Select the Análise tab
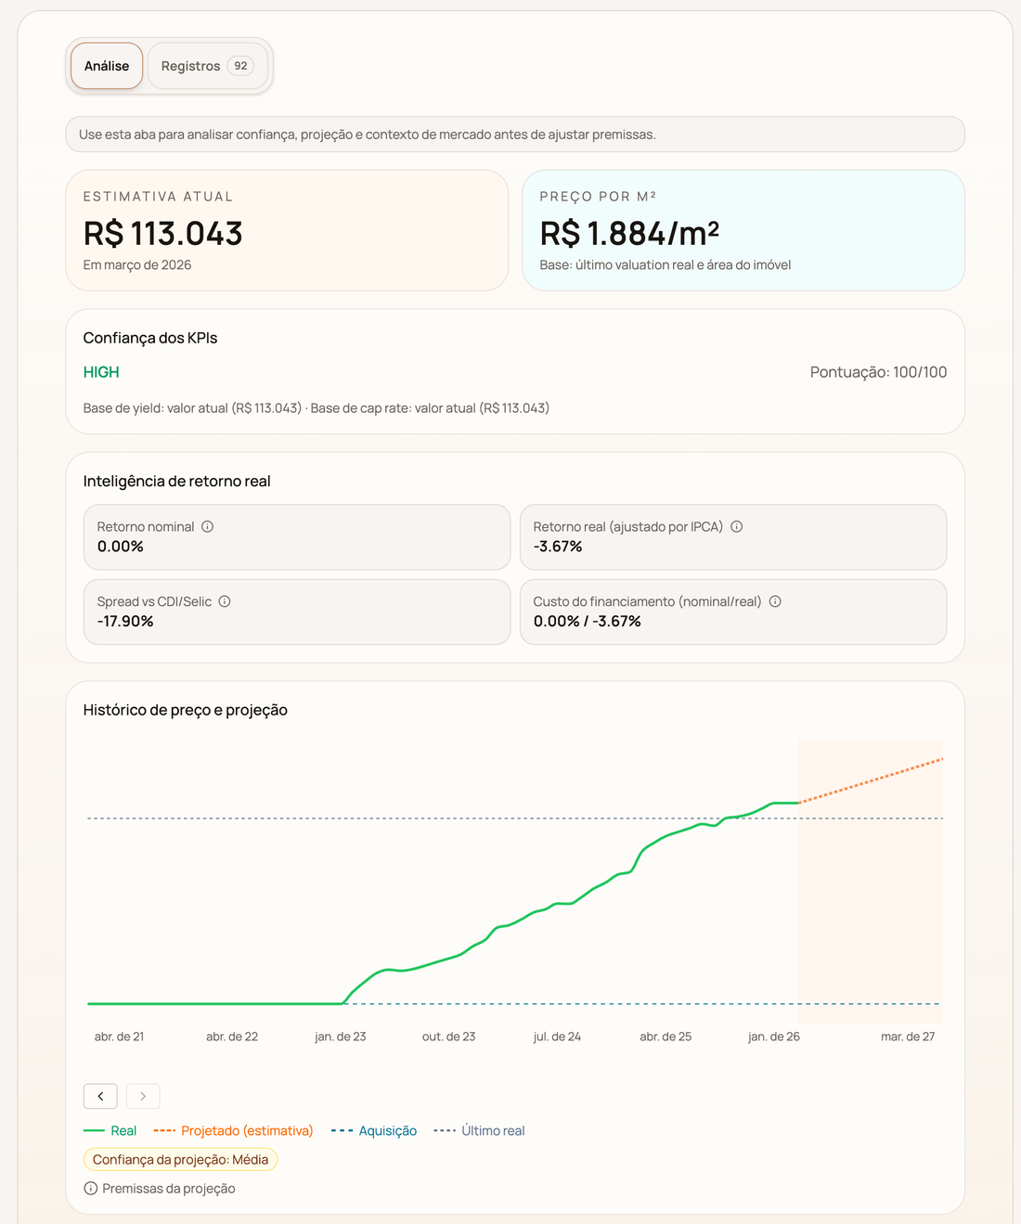 tap(106, 65)
